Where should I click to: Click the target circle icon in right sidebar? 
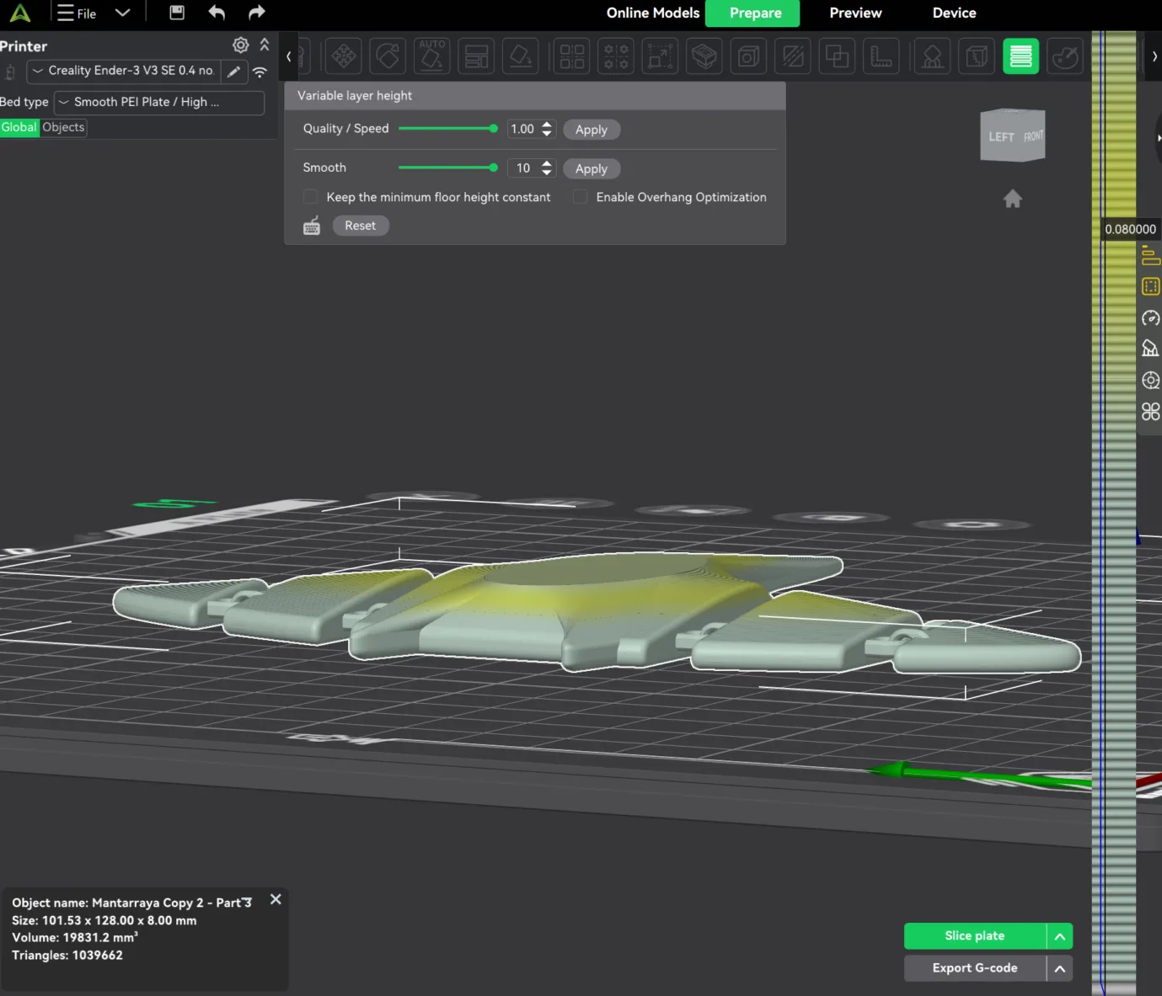(x=1150, y=381)
